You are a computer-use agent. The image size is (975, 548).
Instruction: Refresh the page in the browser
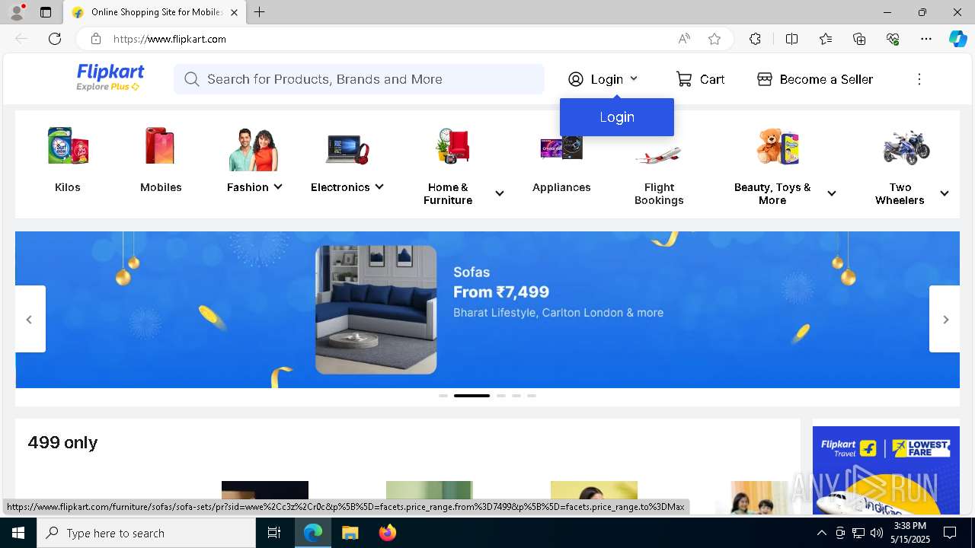55,39
